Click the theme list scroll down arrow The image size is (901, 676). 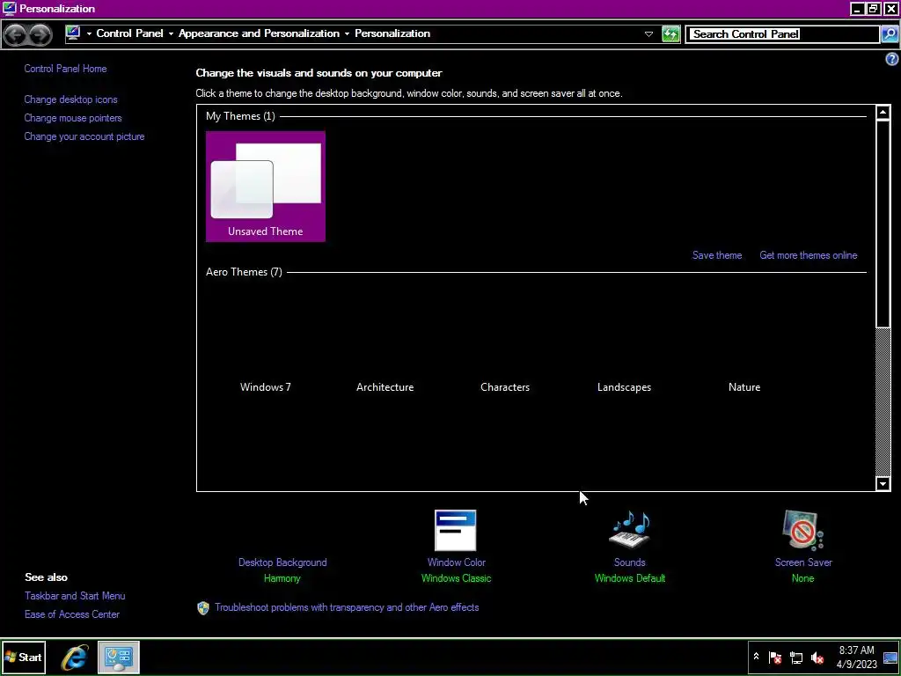883,483
